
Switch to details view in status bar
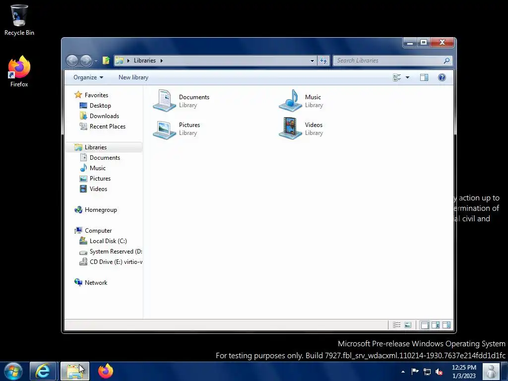click(396, 325)
